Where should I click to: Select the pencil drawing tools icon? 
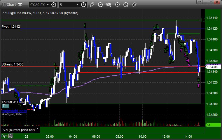click(92, 5)
